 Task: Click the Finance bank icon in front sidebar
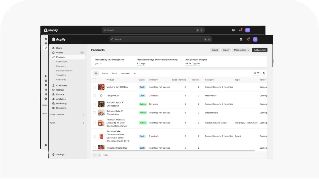pos(53,94)
